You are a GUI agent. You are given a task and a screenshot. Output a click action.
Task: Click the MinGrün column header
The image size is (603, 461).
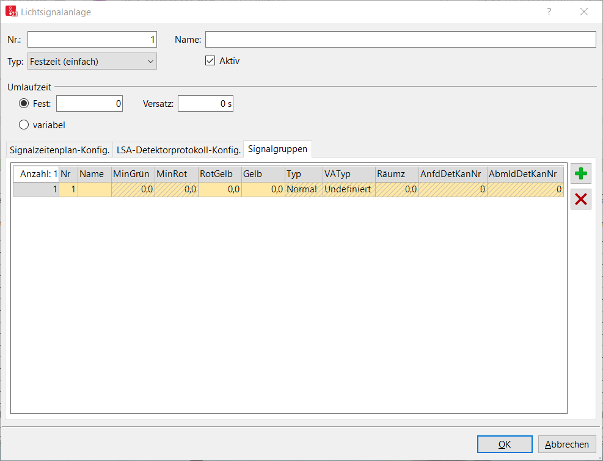tap(133, 174)
